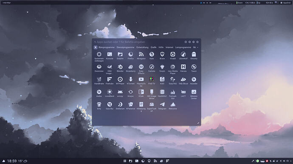Launch EasyTAG
The height and width of the screenshot is (164, 293).
(x=173, y=81)
